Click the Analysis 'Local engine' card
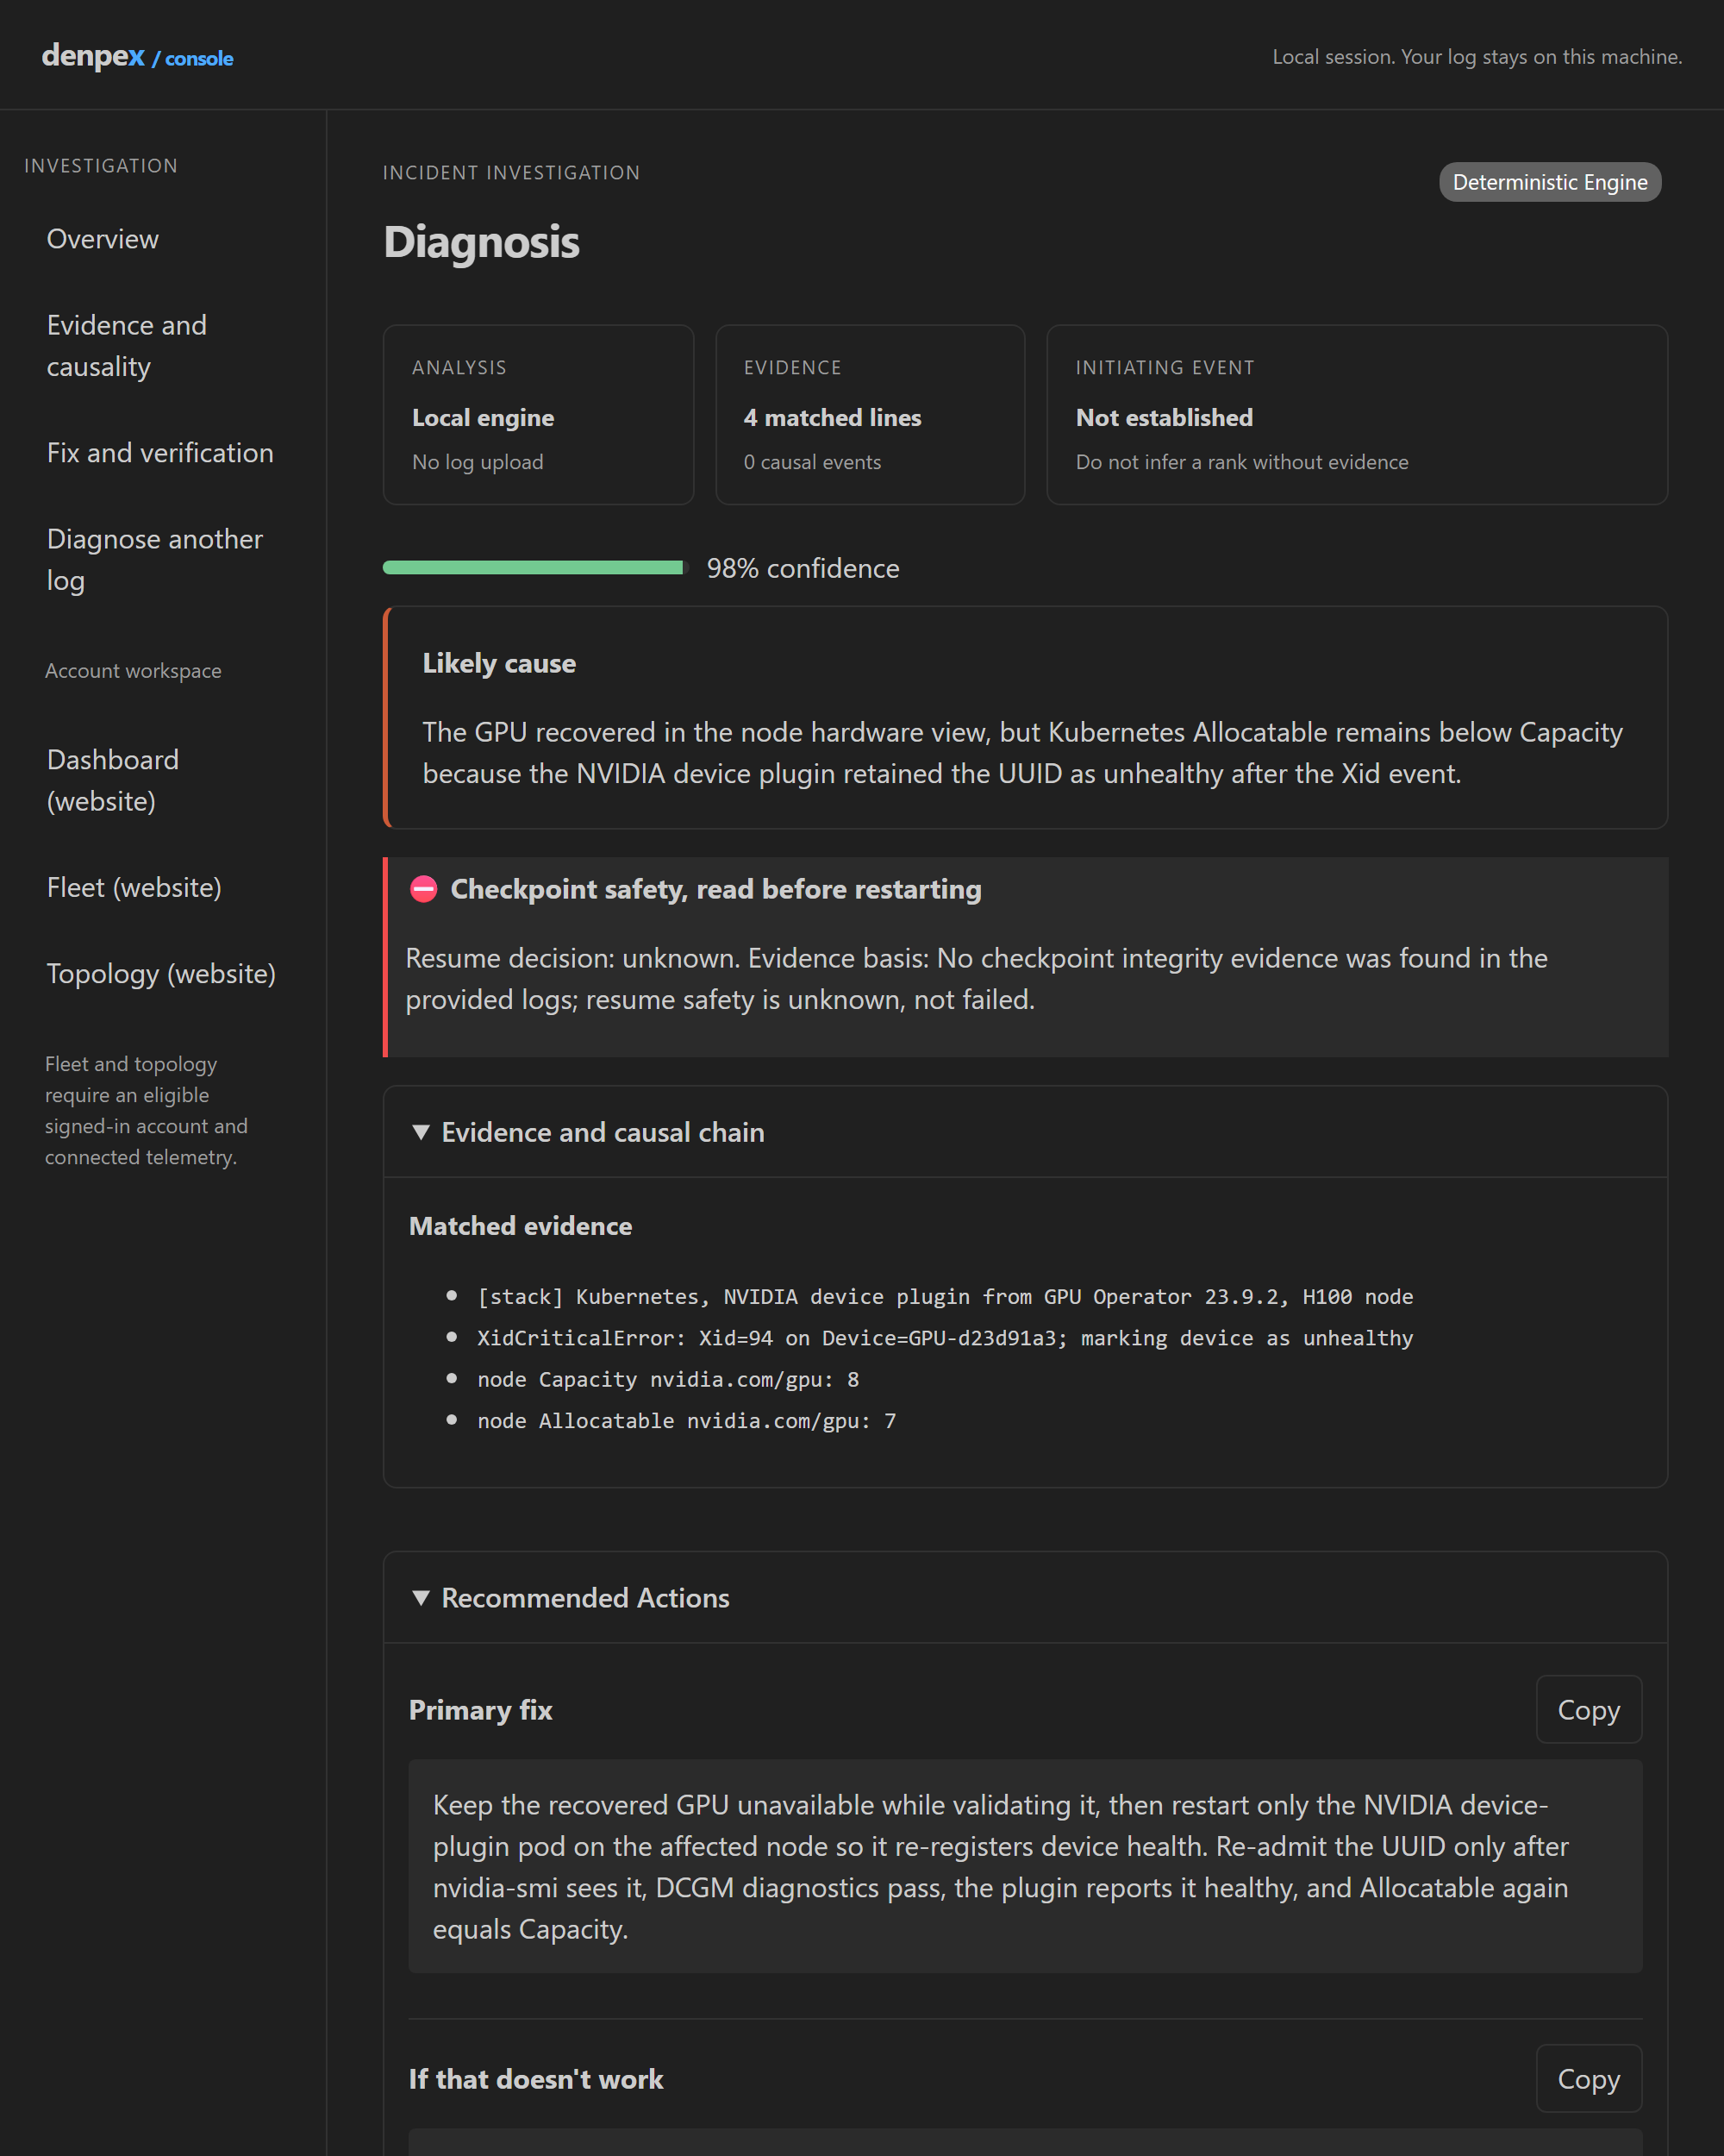The image size is (1724, 2156). click(538, 414)
